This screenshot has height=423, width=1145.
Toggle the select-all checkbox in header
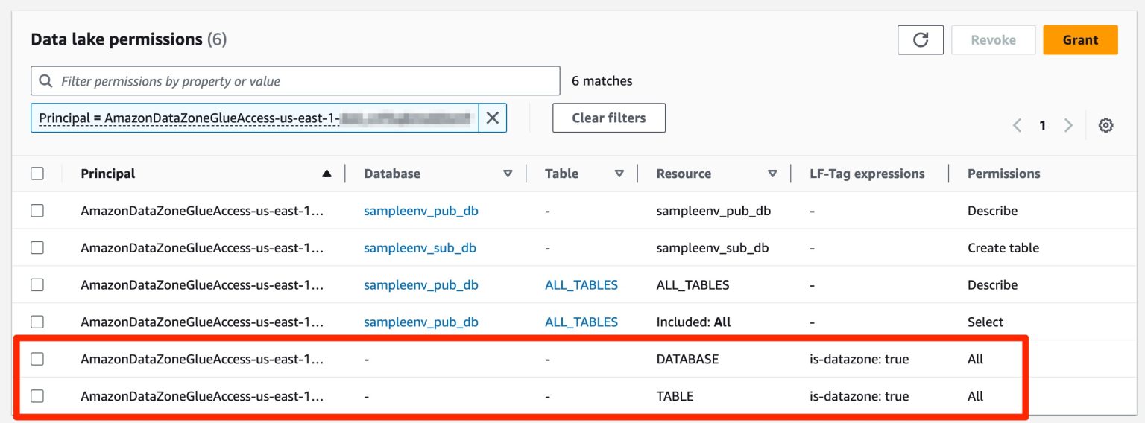37,174
